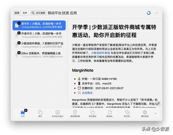
Task: Click the MarginNote heading in preview
Action: click(x=83, y=70)
